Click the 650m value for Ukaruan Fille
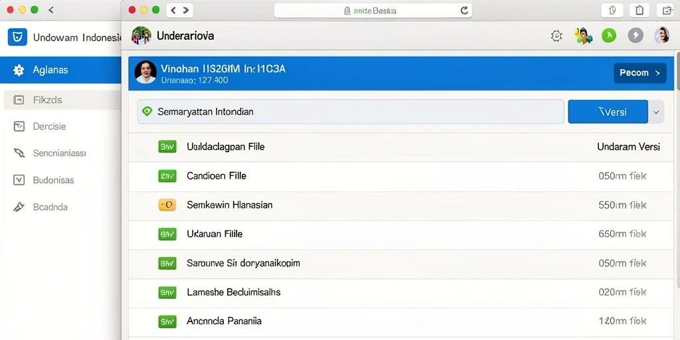The height and width of the screenshot is (340, 680). (622, 234)
